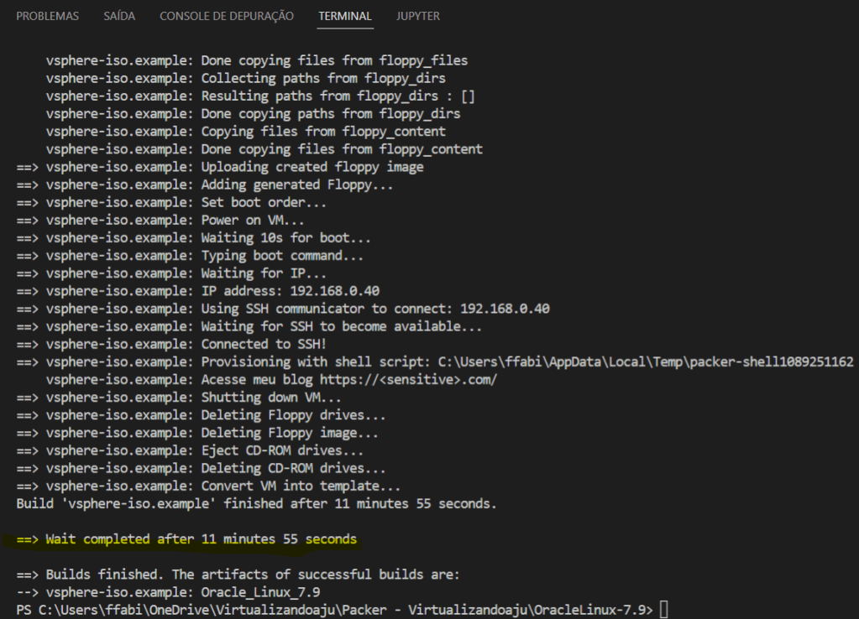Click the 'Uploading created floppy image' line

[312, 167]
